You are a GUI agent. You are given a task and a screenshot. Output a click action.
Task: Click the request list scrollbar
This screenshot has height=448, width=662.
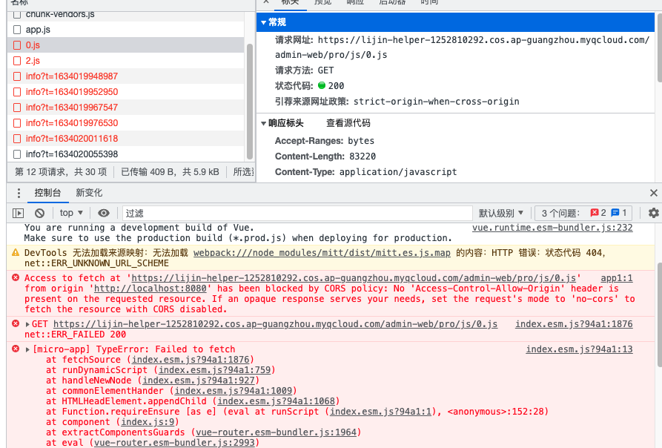pyautogui.click(x=250, y=102)
